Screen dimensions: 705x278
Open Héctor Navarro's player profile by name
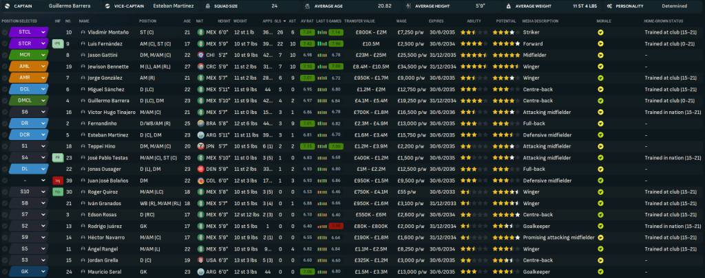pos(107,237)
